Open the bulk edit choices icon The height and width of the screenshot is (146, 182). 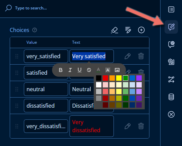tap(128, 30)
